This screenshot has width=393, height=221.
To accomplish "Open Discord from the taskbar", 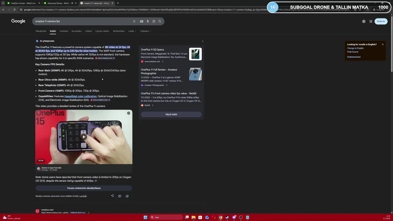I will 234,217.
